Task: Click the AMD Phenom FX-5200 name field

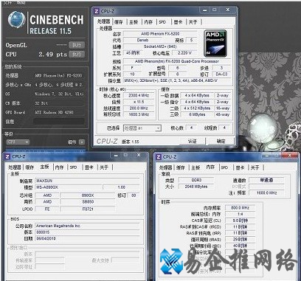Action: [x=160, y=34]
